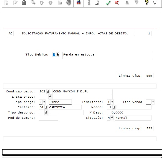The width and height of the screenshot is (164, 159).
Task: Click the previous record left arrow icon
Action: click(42, 3)
